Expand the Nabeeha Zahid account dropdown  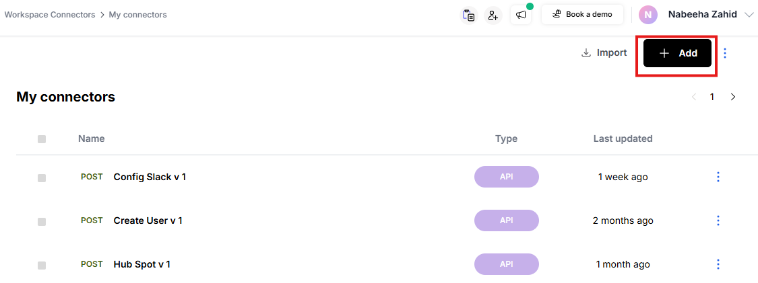coord(749,15)
